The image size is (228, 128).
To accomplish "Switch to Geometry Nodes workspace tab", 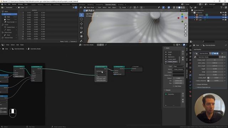I will pos(110,5).
